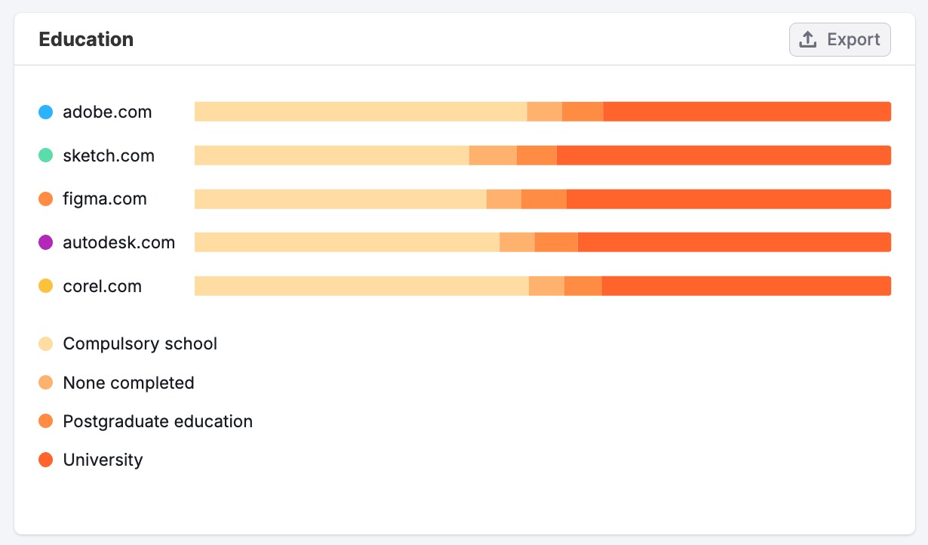This screenshot has height=545, width=928.
Task: Click the Compulsory school legend dot
Action: coord(45,343)
